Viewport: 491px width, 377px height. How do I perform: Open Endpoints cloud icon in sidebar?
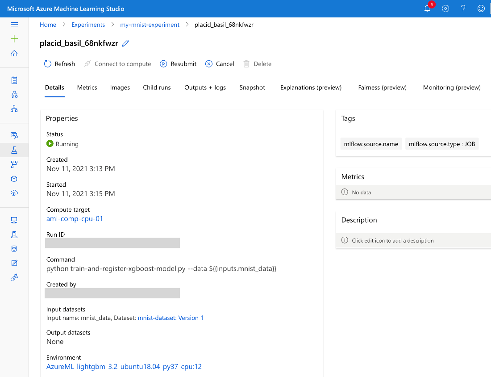[14, 193]
